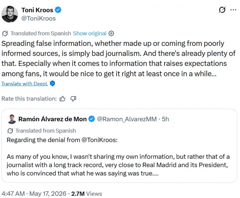Open Toni Kroos profile picture
Screen dimensions: 240x198
click(x=10, y=14)
